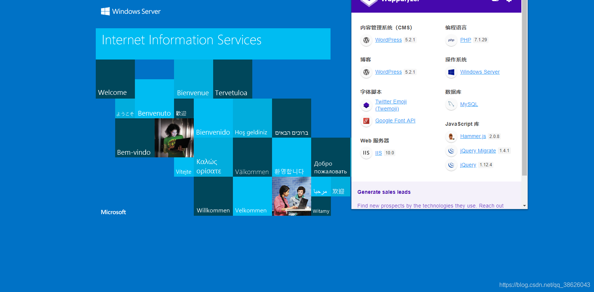Click the 欢迎 tile
The image size is (594, 292).
coord(341,186)
